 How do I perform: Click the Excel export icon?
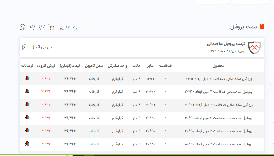click(x=26, y=47)
